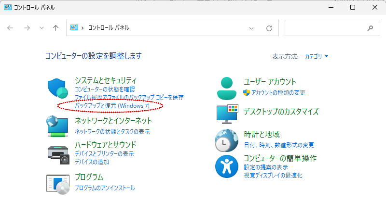
Task: Click the Clock and Region icon
Action: click(x=227, y=139)
